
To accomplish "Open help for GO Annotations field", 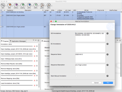I will click(x=108, y=33).
